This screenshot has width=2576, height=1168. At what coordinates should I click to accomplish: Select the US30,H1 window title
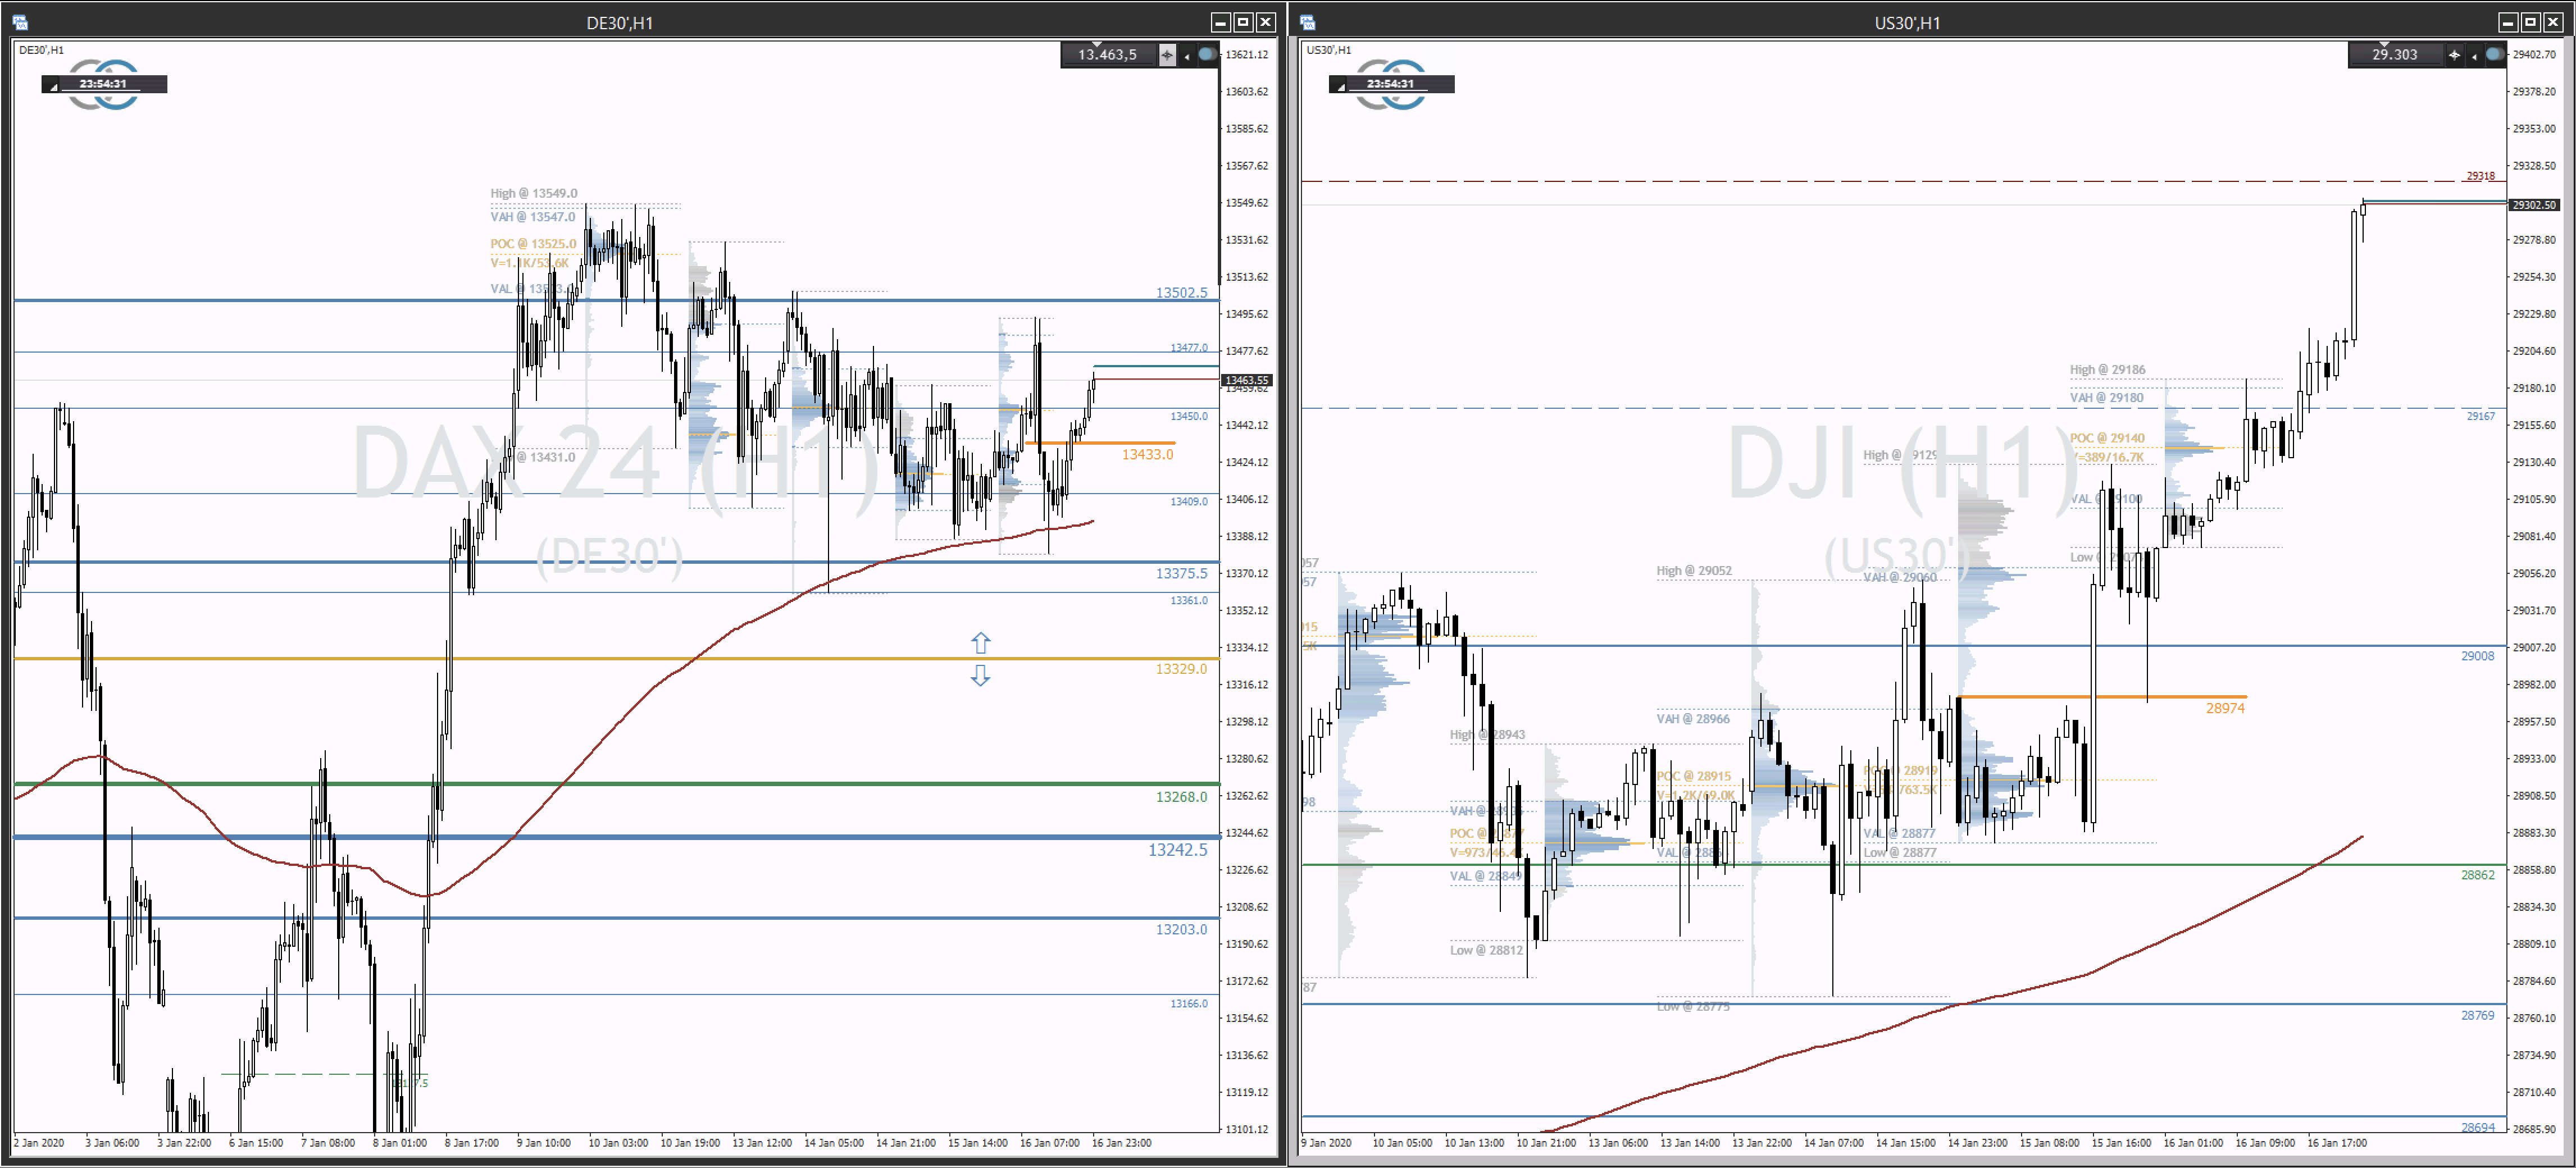(1907, 23)
